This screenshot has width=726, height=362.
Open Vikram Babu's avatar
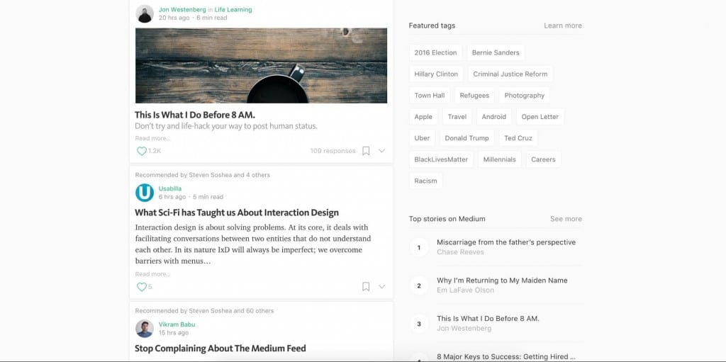(x=145, y=328)
